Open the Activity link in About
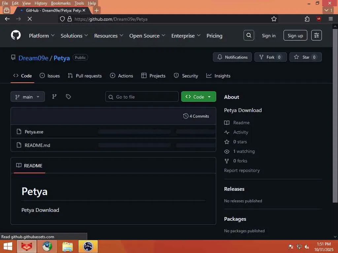Viewport: 338px width, 253px height. [241, 132]
